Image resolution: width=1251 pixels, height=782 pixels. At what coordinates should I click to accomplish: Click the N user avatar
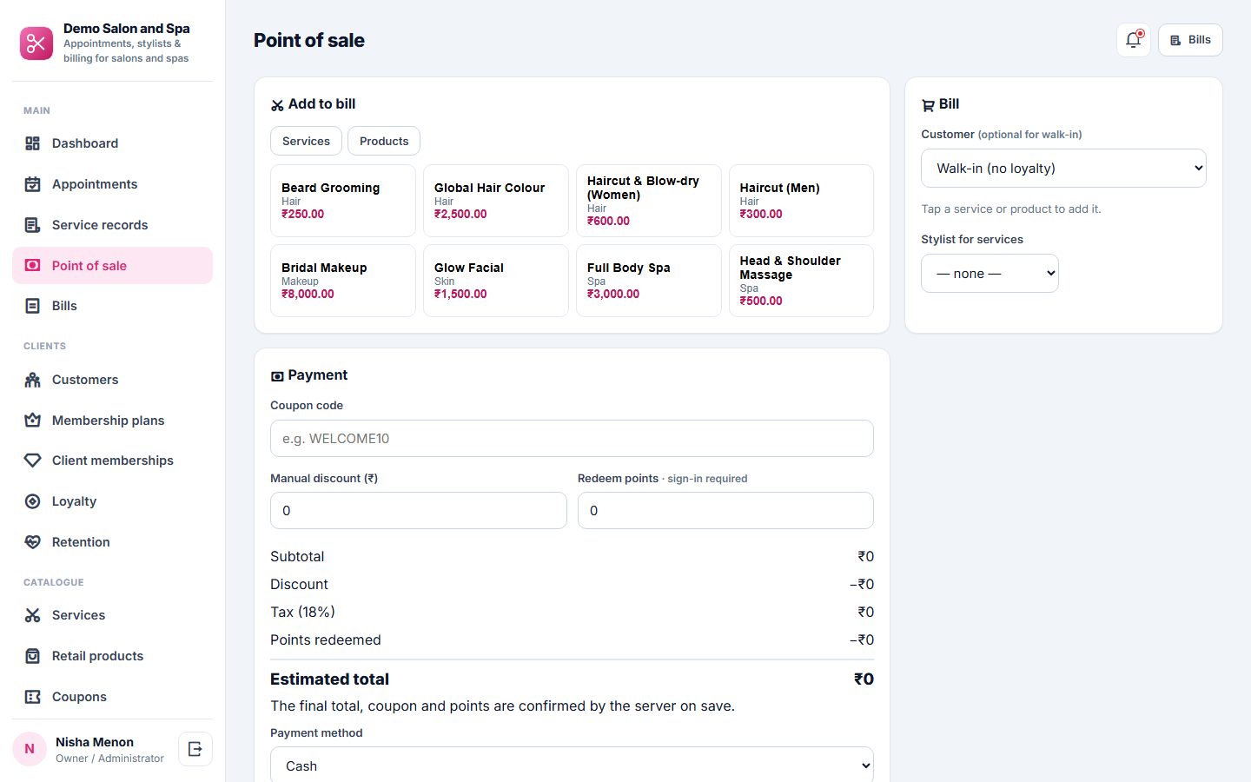[30, 749]
